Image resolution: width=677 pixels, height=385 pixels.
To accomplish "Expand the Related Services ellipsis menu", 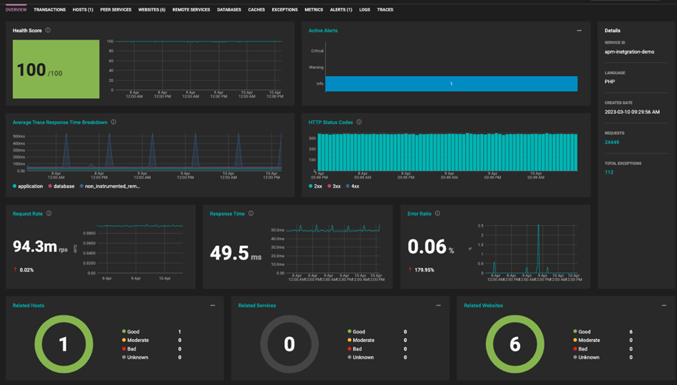I will 438,305.
